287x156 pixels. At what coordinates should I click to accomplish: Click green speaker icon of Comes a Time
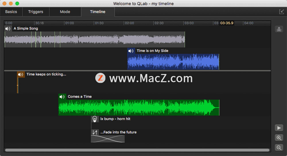click(x=62, y=97)
